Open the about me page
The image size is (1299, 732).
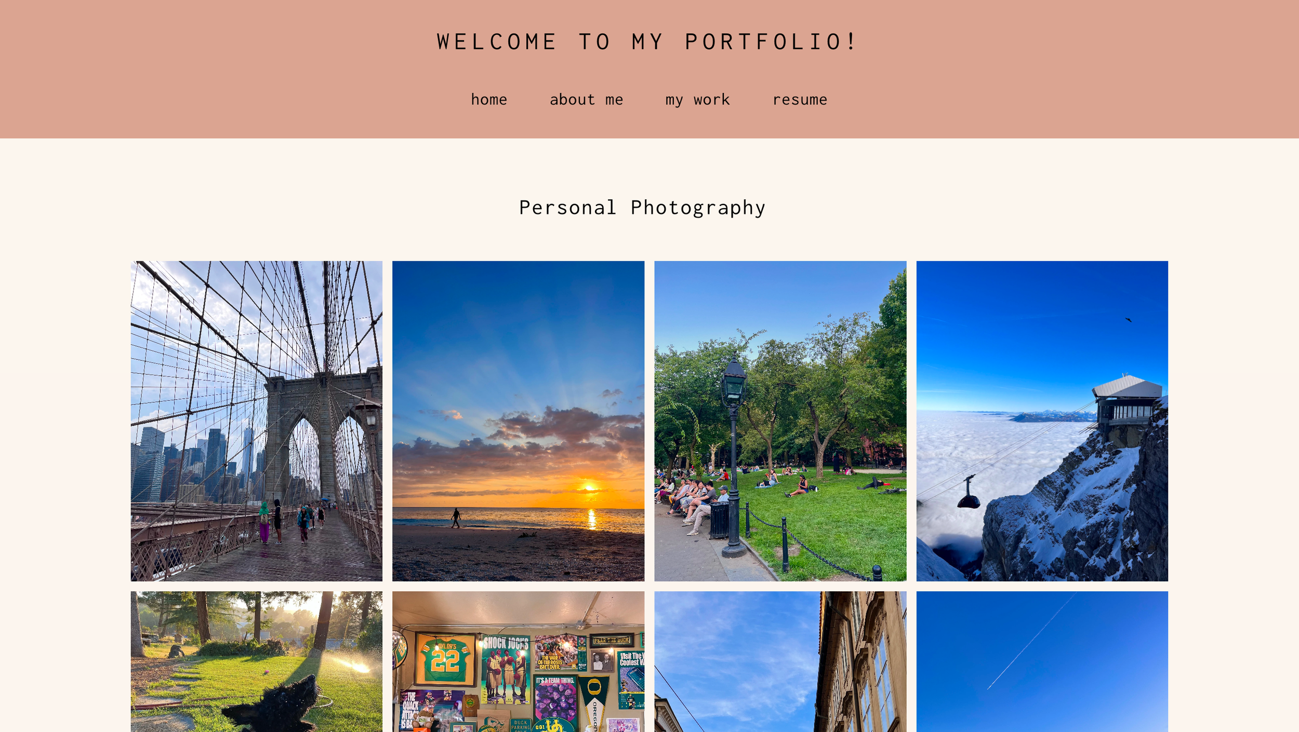coord(586,100)
